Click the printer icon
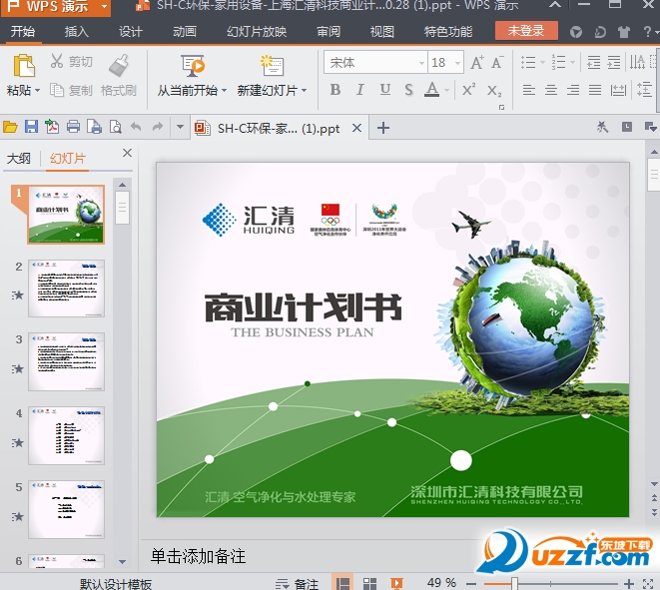660x590 pixels. pyautogui.click(x=73, y=127)
